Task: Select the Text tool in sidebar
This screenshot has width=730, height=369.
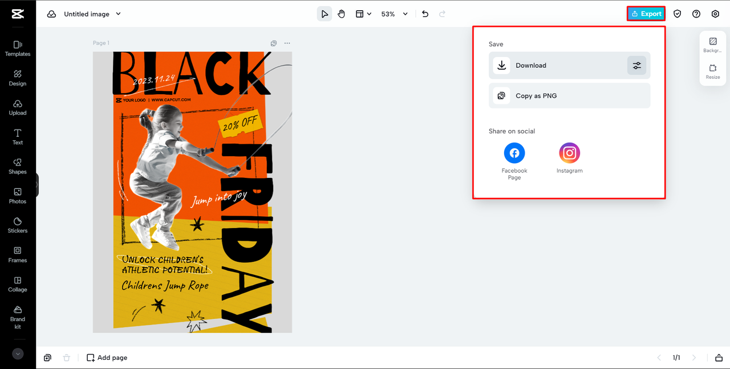Action: 18,137
